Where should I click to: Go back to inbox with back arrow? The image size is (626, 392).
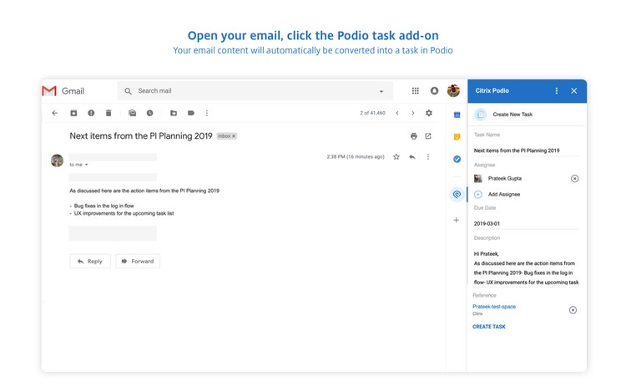click(x=55, y=113)
